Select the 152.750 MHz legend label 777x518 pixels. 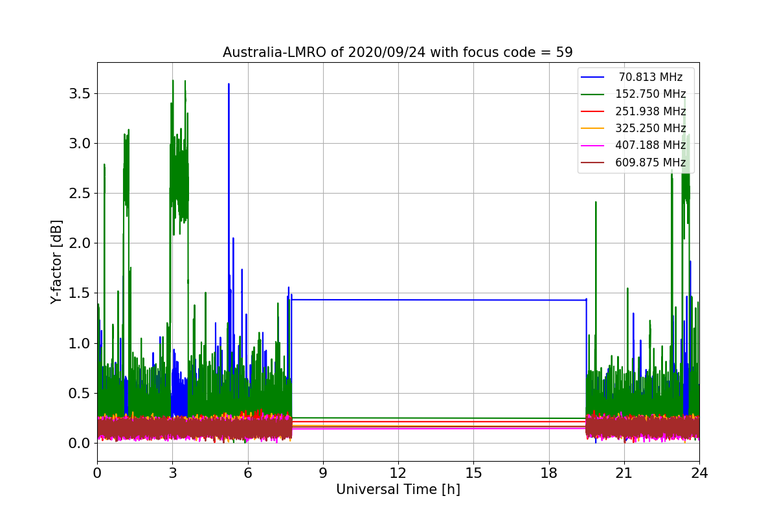point(651,95)
